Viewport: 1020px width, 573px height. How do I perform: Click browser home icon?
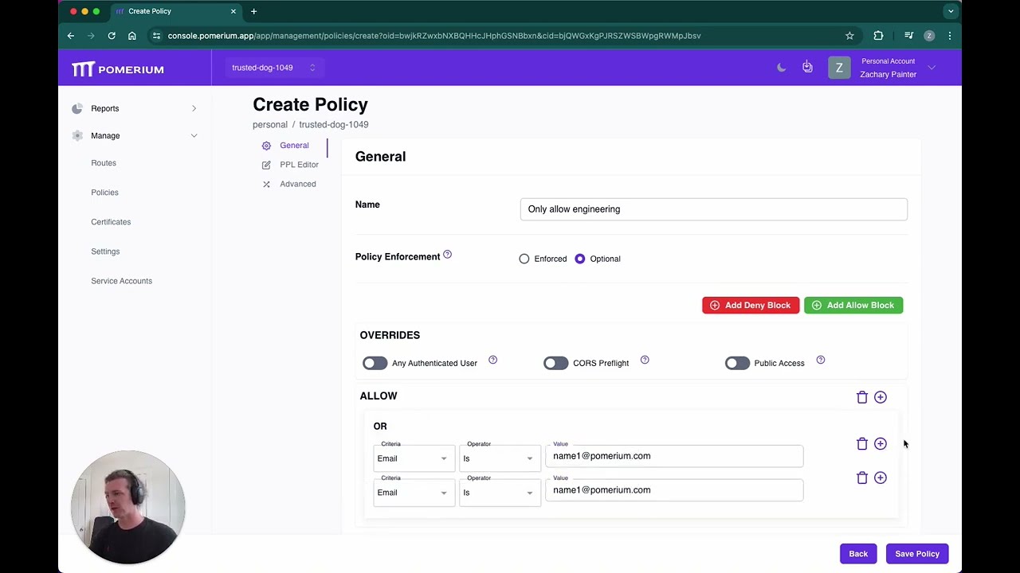tap(132, 36)
